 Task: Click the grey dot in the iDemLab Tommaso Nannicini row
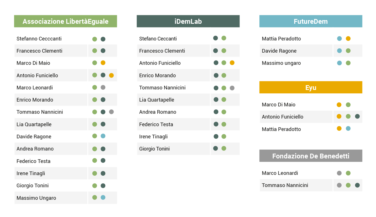pyautogui.click(x=232, y=88)
